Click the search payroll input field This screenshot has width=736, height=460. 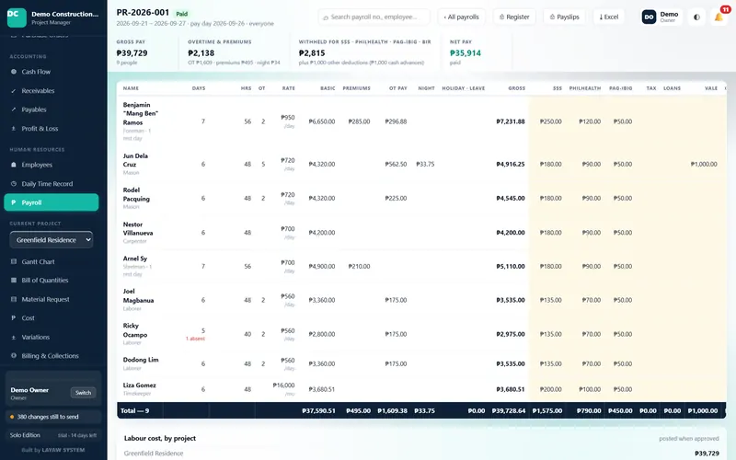(x=374, y=17)
